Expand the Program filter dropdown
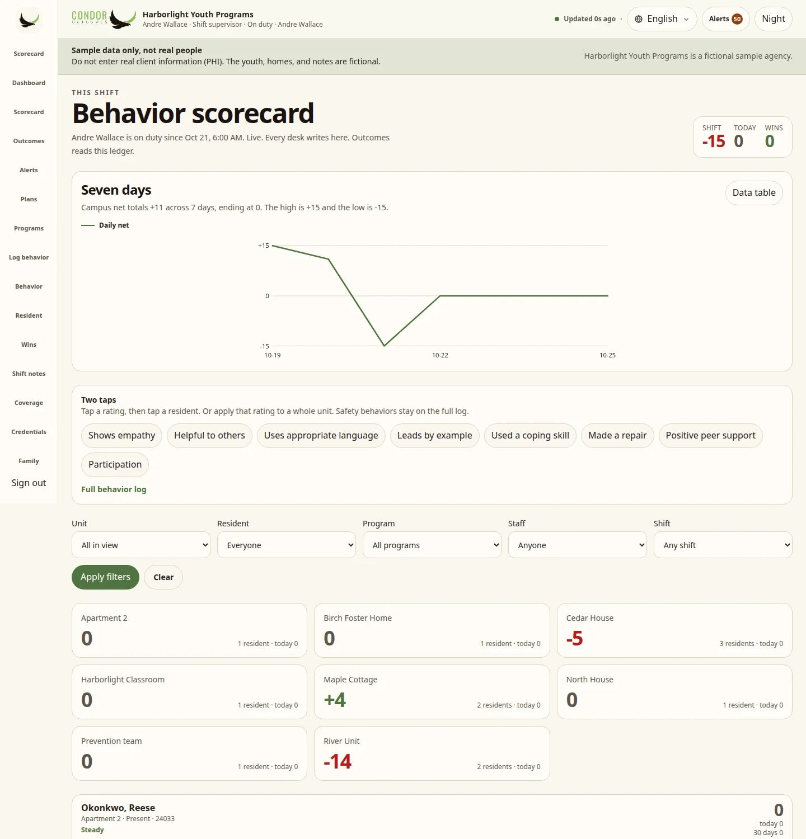 [x=432, y=545]
